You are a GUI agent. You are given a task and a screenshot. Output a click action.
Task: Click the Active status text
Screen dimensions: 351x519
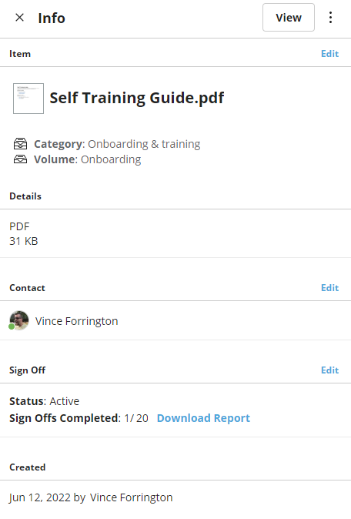(65, 401)
